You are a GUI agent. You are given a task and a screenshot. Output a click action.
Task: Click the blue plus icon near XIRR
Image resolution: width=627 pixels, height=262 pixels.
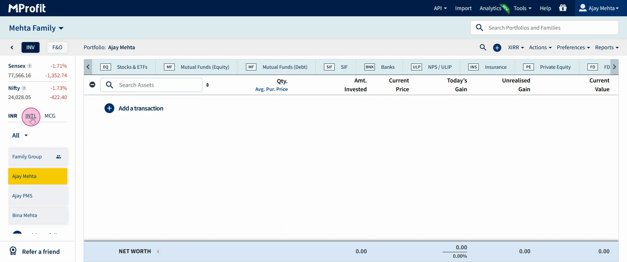(497, 48)
